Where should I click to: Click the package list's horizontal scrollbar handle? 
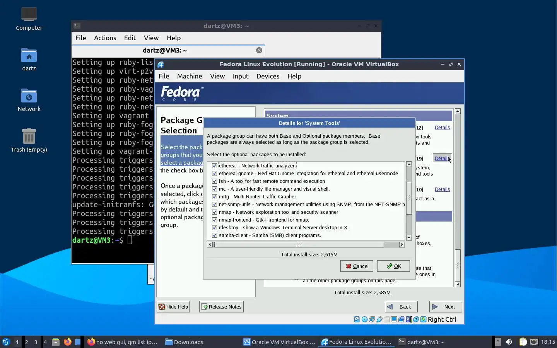point(299,244)
